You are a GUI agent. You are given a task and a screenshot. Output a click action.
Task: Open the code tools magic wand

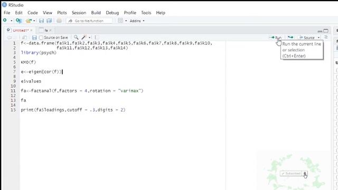84,37
